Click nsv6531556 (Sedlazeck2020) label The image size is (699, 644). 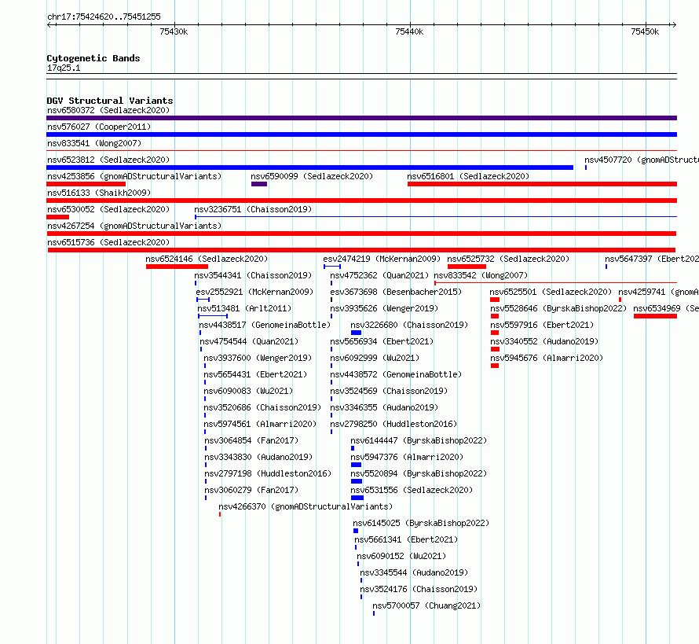412,490
